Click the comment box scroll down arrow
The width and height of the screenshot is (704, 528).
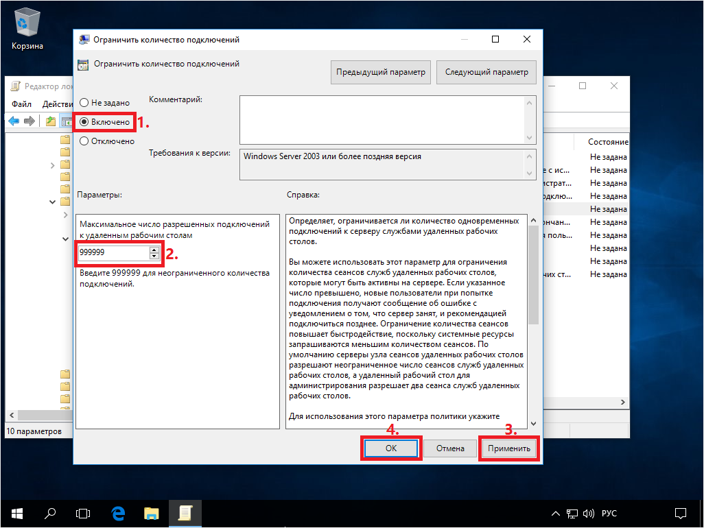[x=529, y=137]
